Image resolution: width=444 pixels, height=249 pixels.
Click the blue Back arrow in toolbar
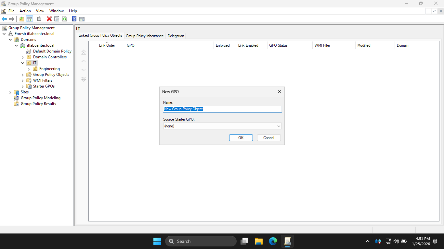[x=4, y=19]
